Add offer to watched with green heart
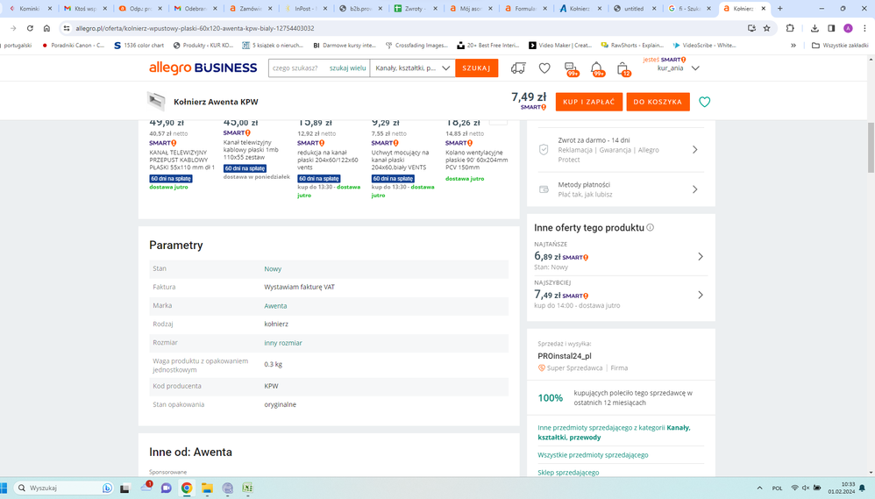The width and height of the screenshot is (875, 499). click(704, 102)
